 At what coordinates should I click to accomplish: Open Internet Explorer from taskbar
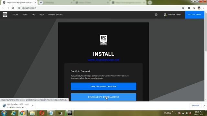(x=14, y=113)
